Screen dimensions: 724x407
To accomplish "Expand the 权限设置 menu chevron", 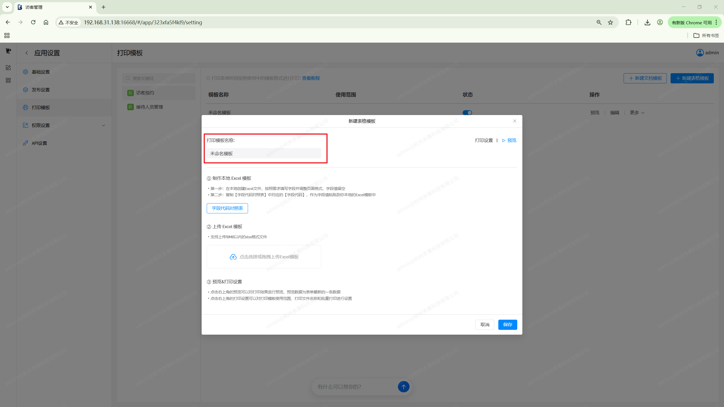I will pos(103,125).
